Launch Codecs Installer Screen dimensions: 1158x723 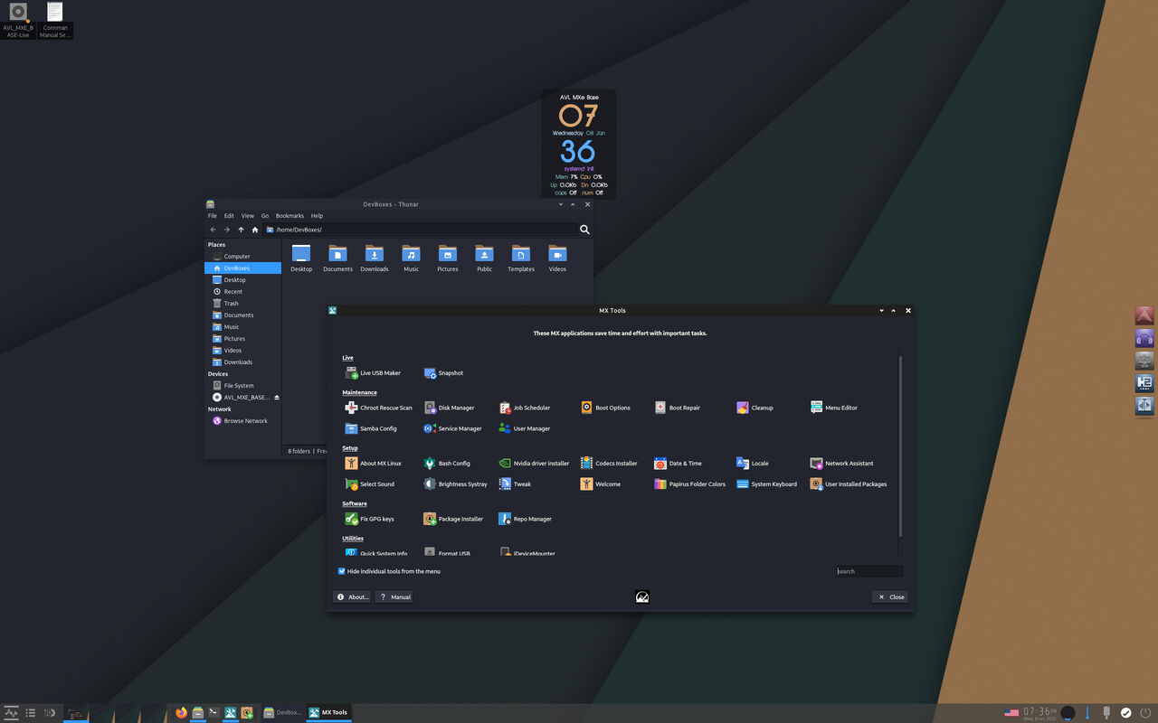tap(609, 464)
